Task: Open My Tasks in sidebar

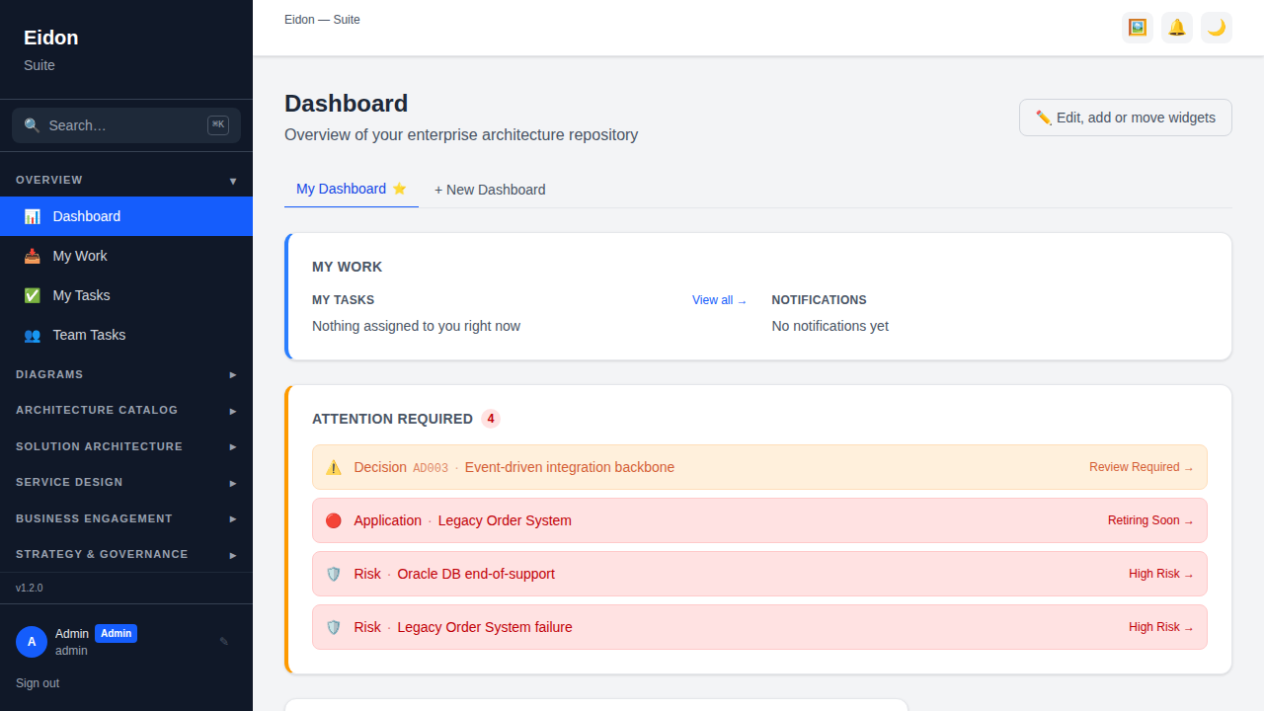Action: click(x=126, y=295)
